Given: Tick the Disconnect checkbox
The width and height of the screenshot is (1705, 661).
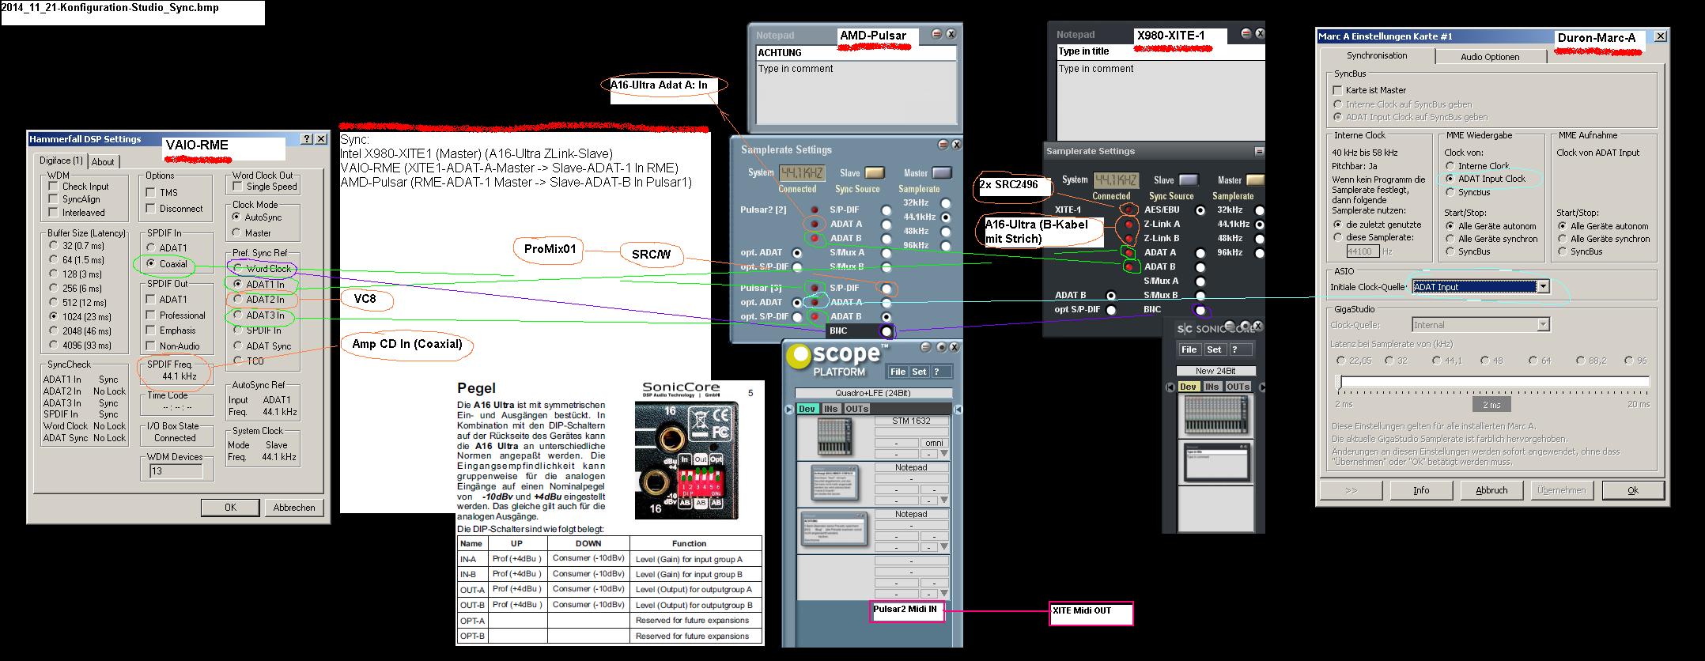Looking at the screenshot, I should [x=151, y=209].
